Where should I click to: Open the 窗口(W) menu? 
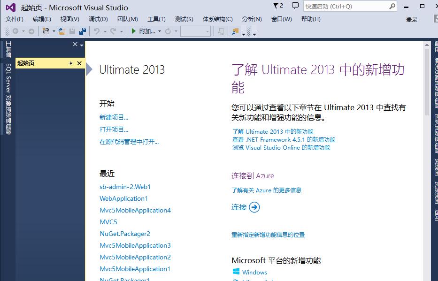282,19
